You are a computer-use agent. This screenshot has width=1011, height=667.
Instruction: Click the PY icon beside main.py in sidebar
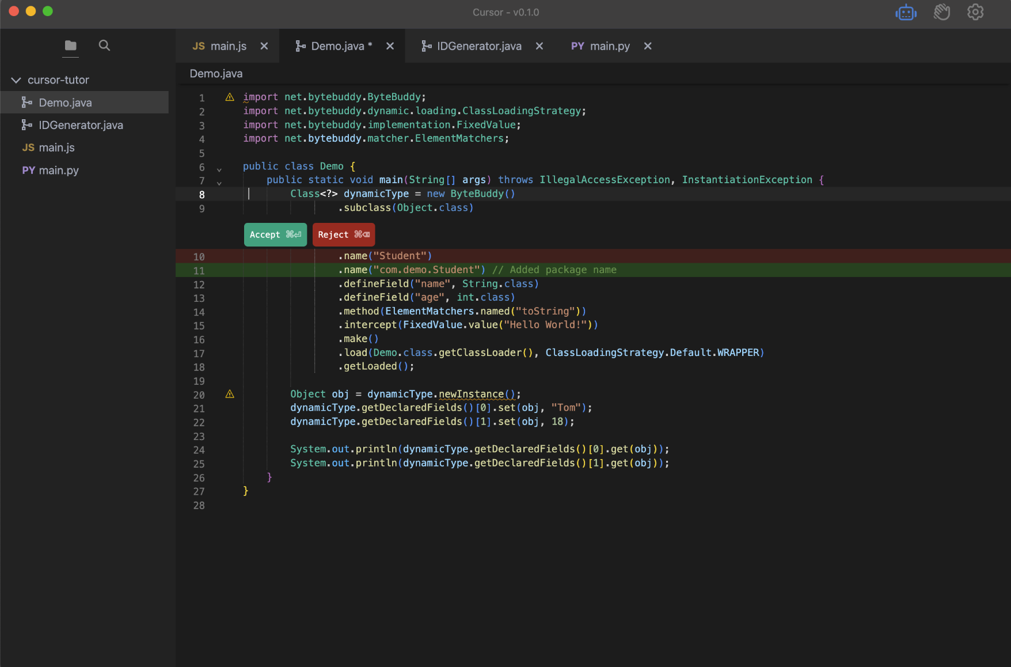(28, 170)
